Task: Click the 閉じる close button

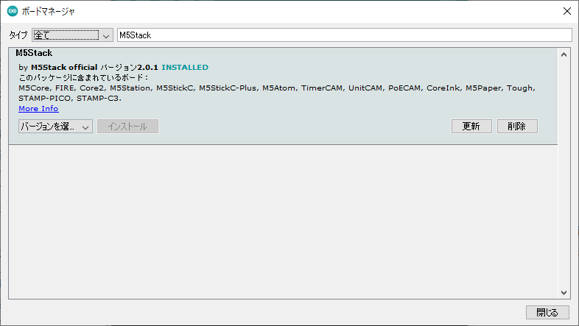Action: click(547, 312)
